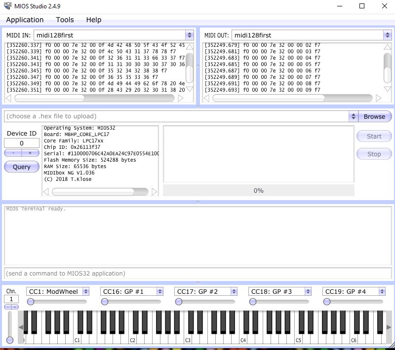Click the MIDI IN monitor scroll-right arrow
The image size is (395, 350).
180,98
